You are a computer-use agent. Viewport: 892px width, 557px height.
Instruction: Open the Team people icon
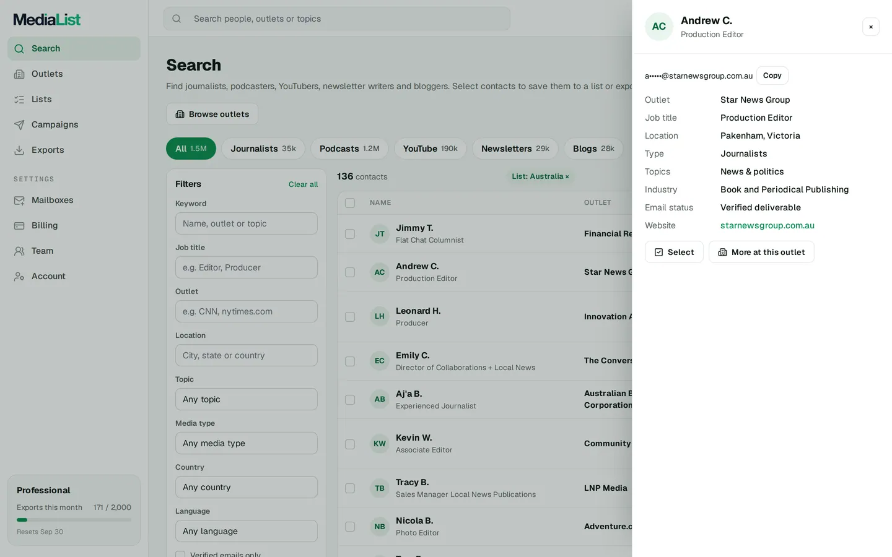coord(19,251)
